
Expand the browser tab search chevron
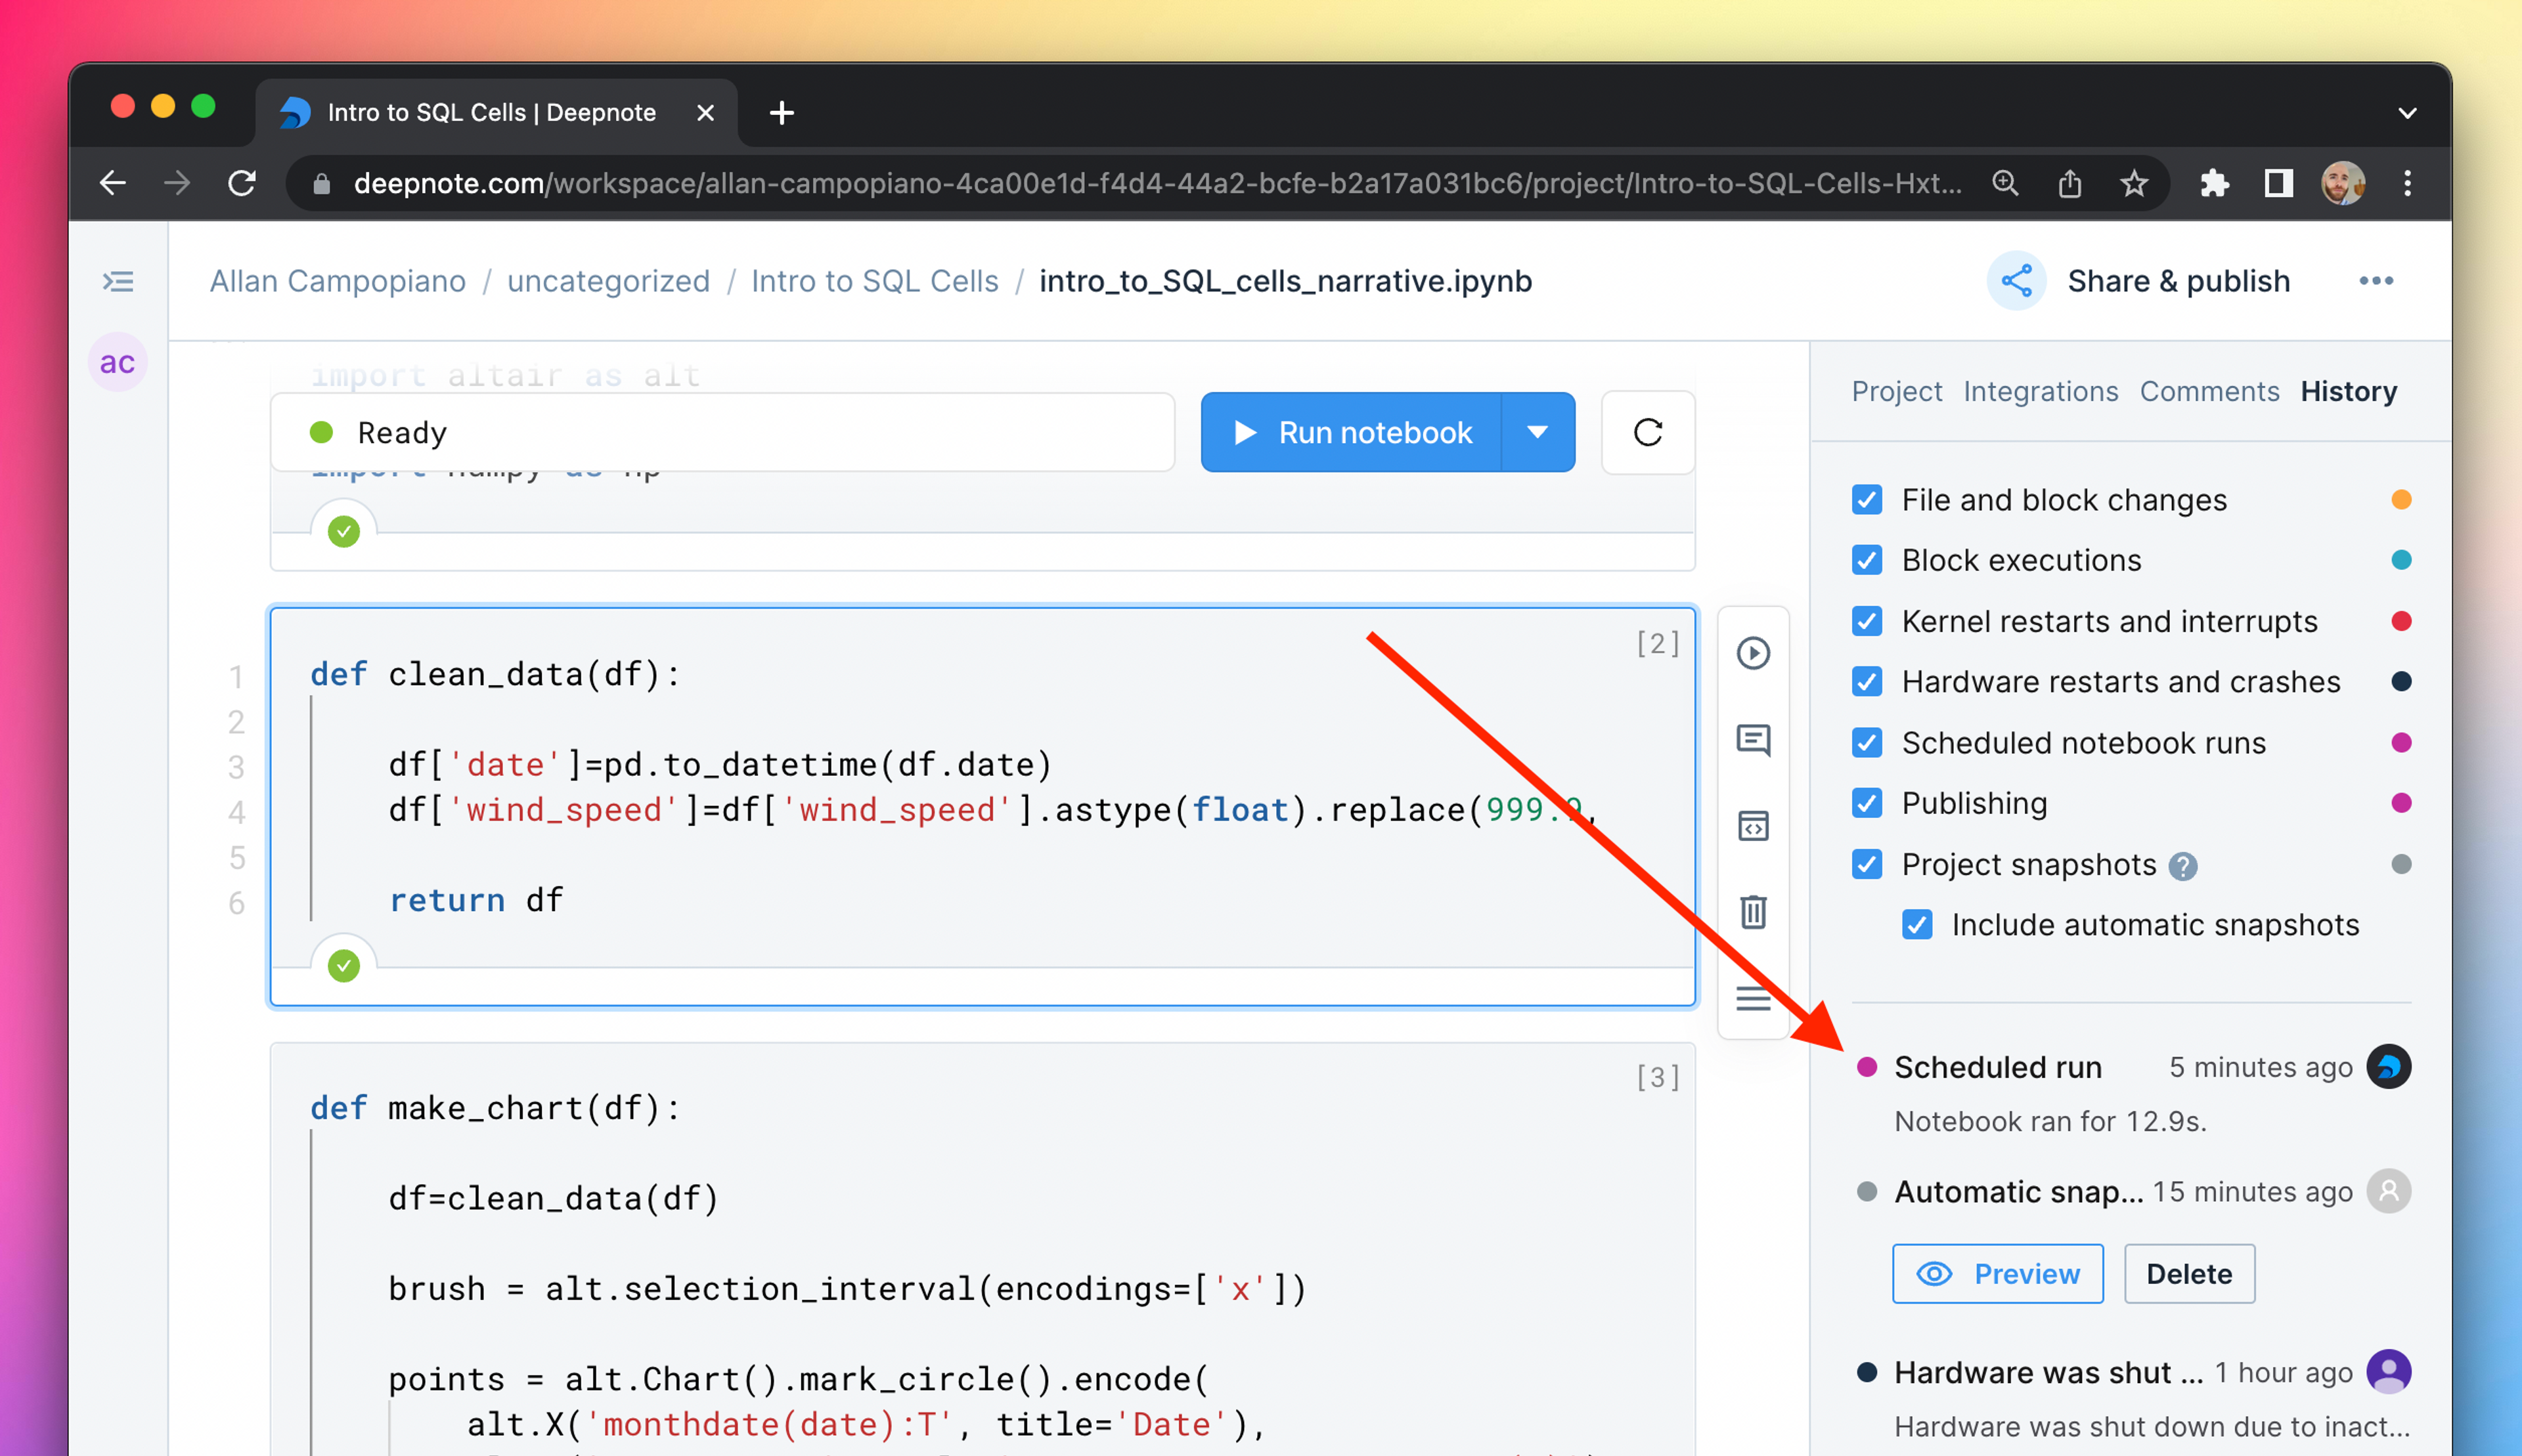[x=2407, y=113]
